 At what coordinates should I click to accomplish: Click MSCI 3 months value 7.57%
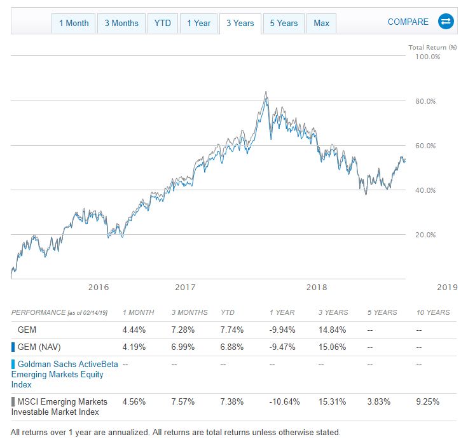click(183, 401)
